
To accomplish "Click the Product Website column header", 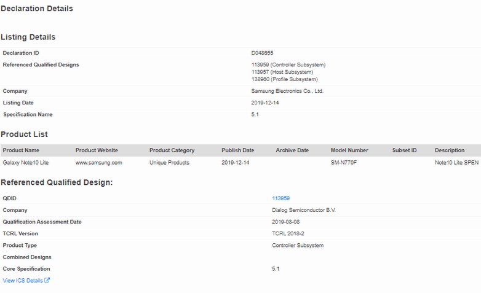I will tap(97, 150).
